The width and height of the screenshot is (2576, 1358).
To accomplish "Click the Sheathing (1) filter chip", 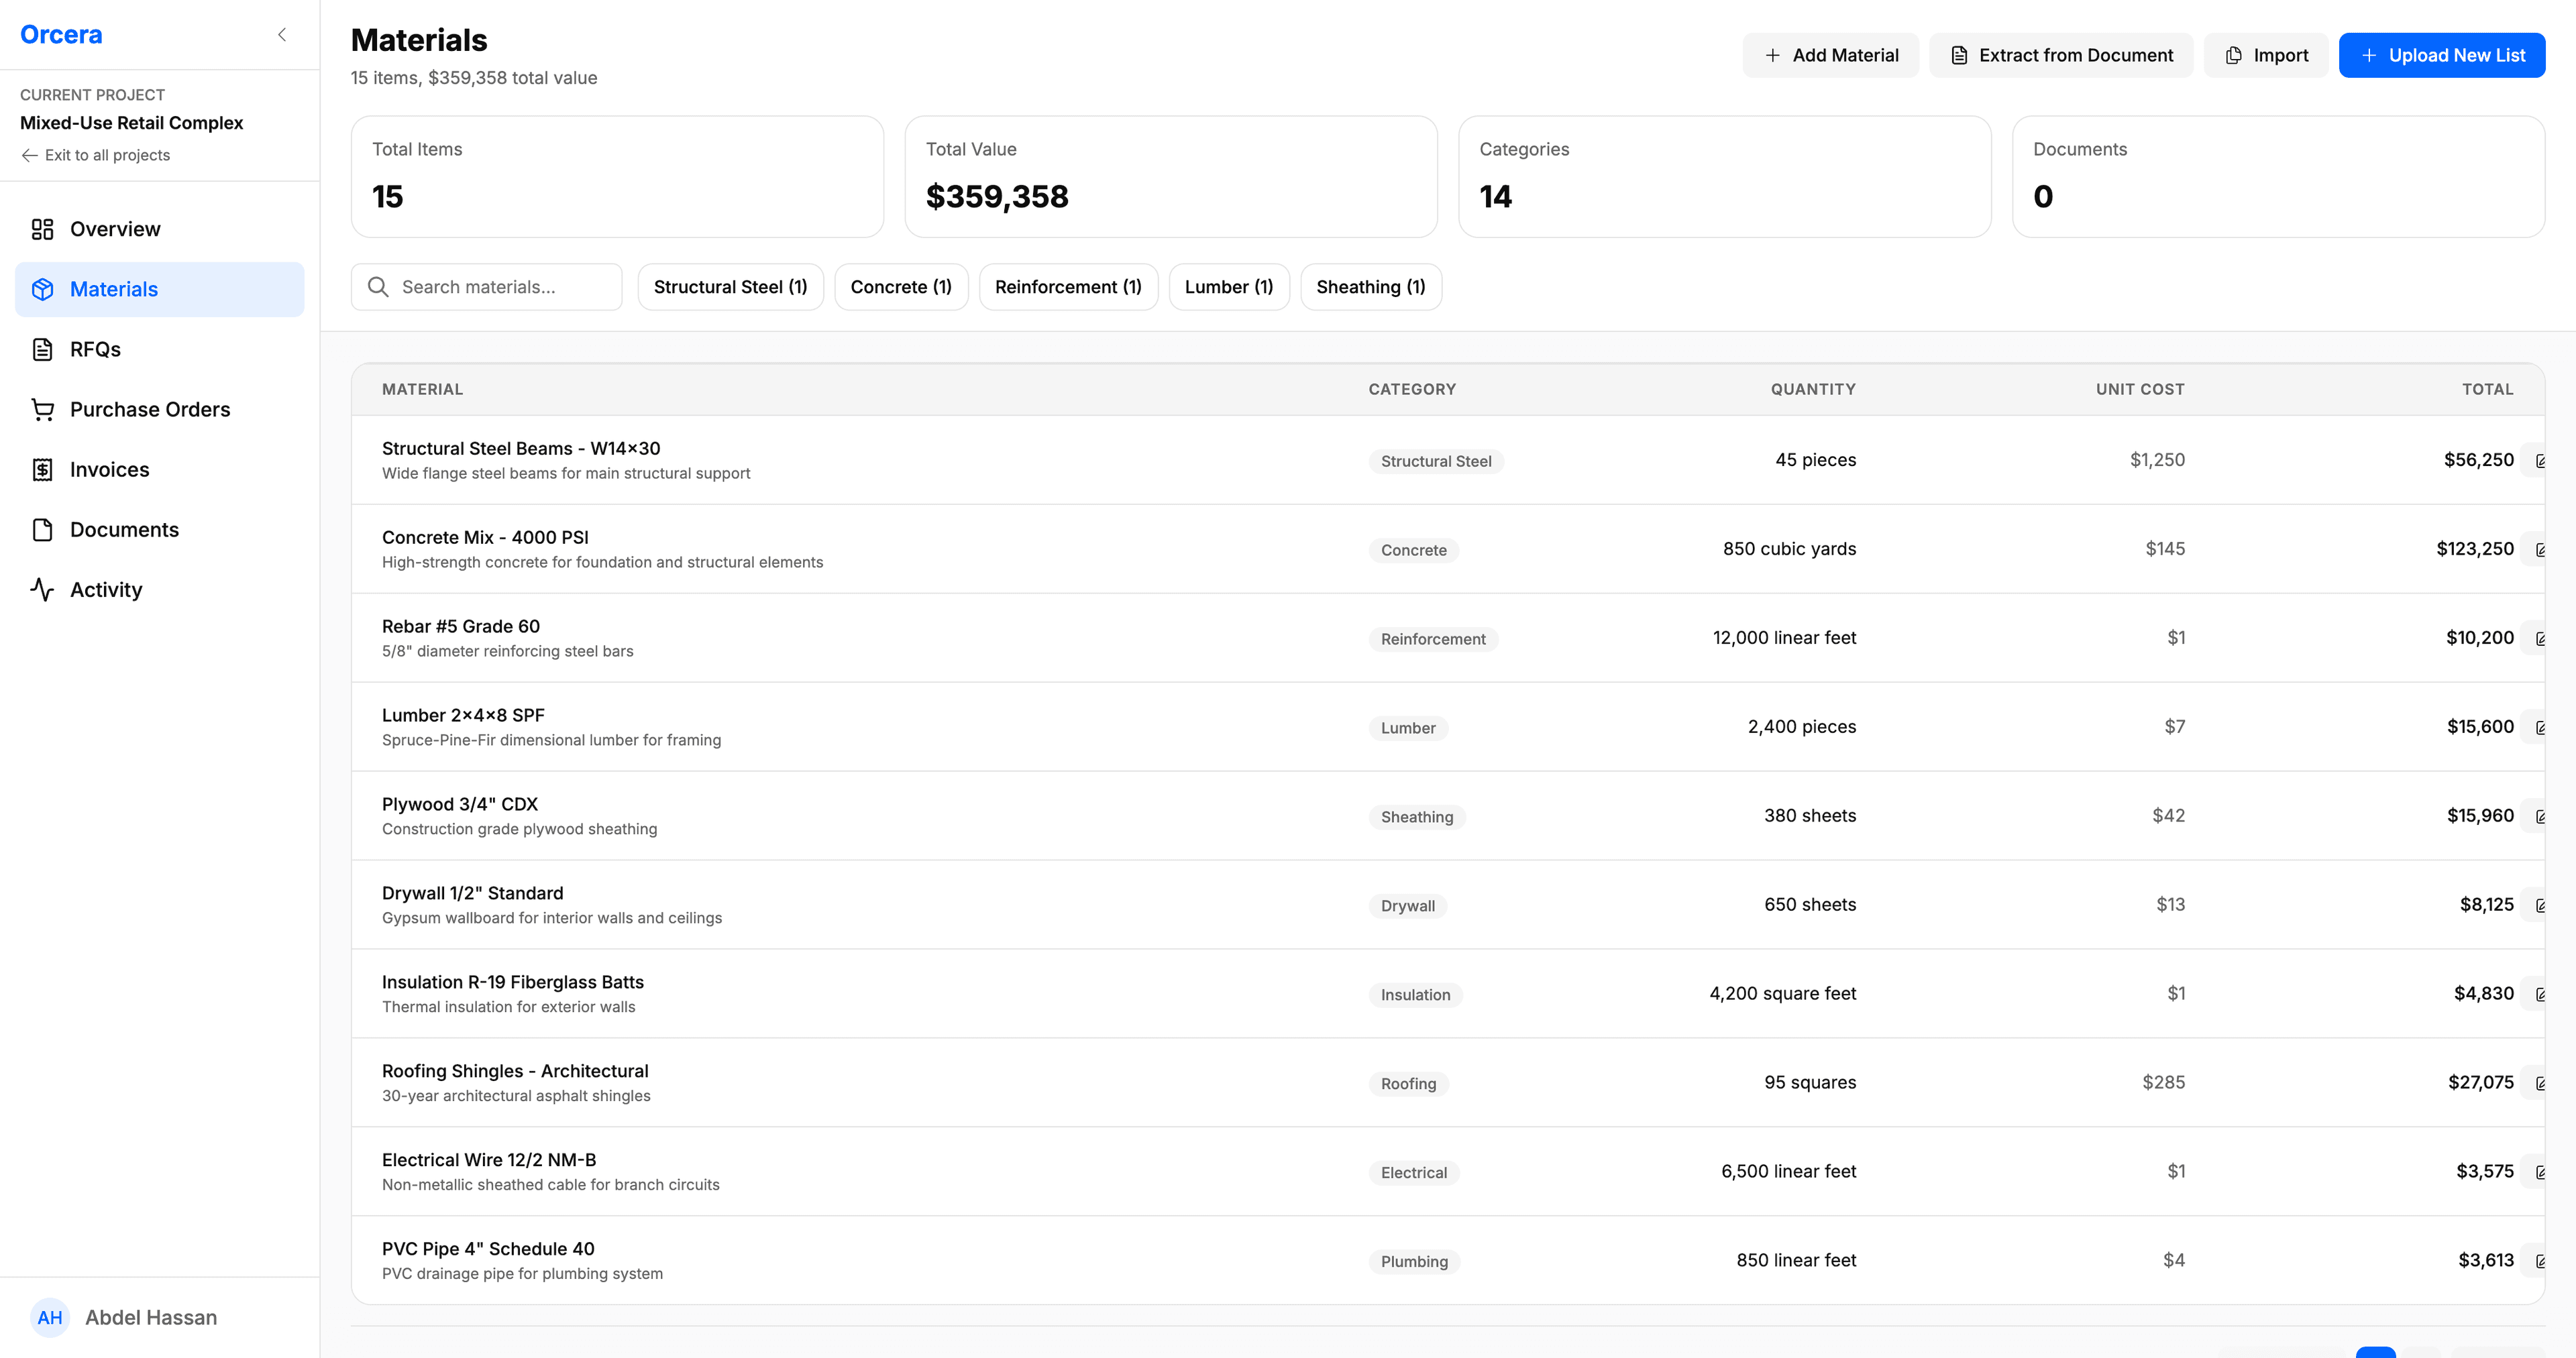I will tap(1370, 287).
